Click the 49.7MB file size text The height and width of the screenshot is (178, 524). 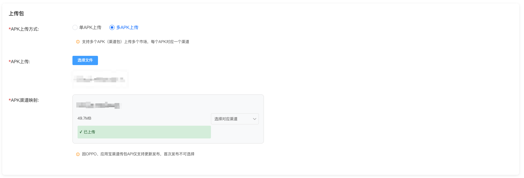click(84, 118)
